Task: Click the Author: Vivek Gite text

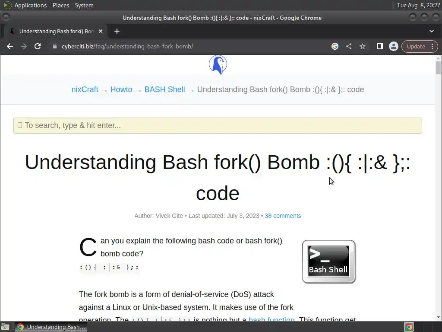Action: point(159,216)
